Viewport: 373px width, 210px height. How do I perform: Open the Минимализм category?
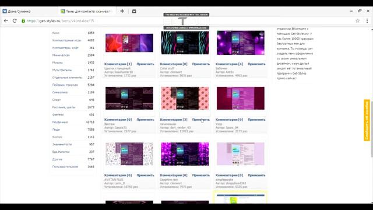pos(61,55)
